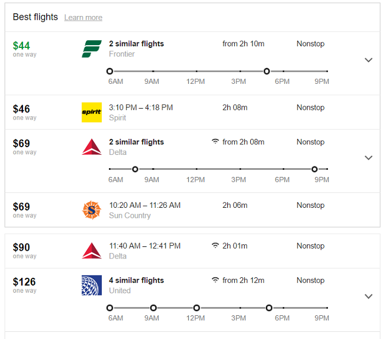Select United's 9AM departure timeline marker
Image resolution: width=385 pixels, height=339 pixels.
click(x=153, y=308)
